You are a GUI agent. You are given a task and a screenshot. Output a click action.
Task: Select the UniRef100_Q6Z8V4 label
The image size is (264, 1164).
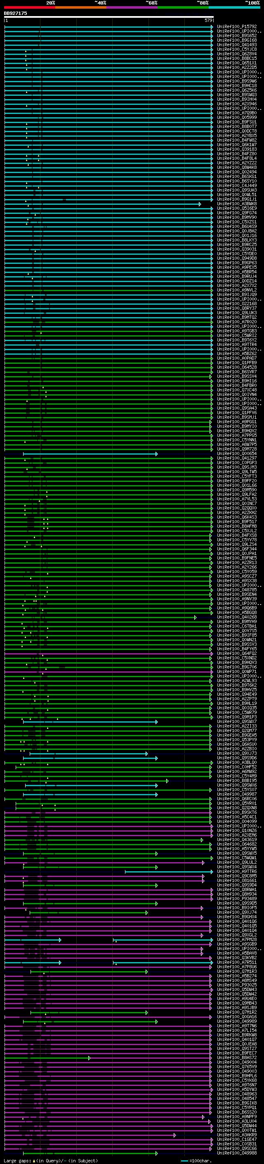pyautogui.click(x=237, y=54)
